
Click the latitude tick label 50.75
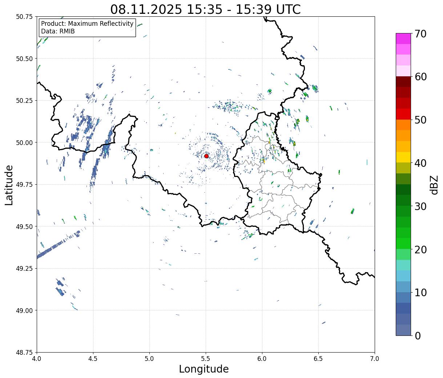pos(24,17)
